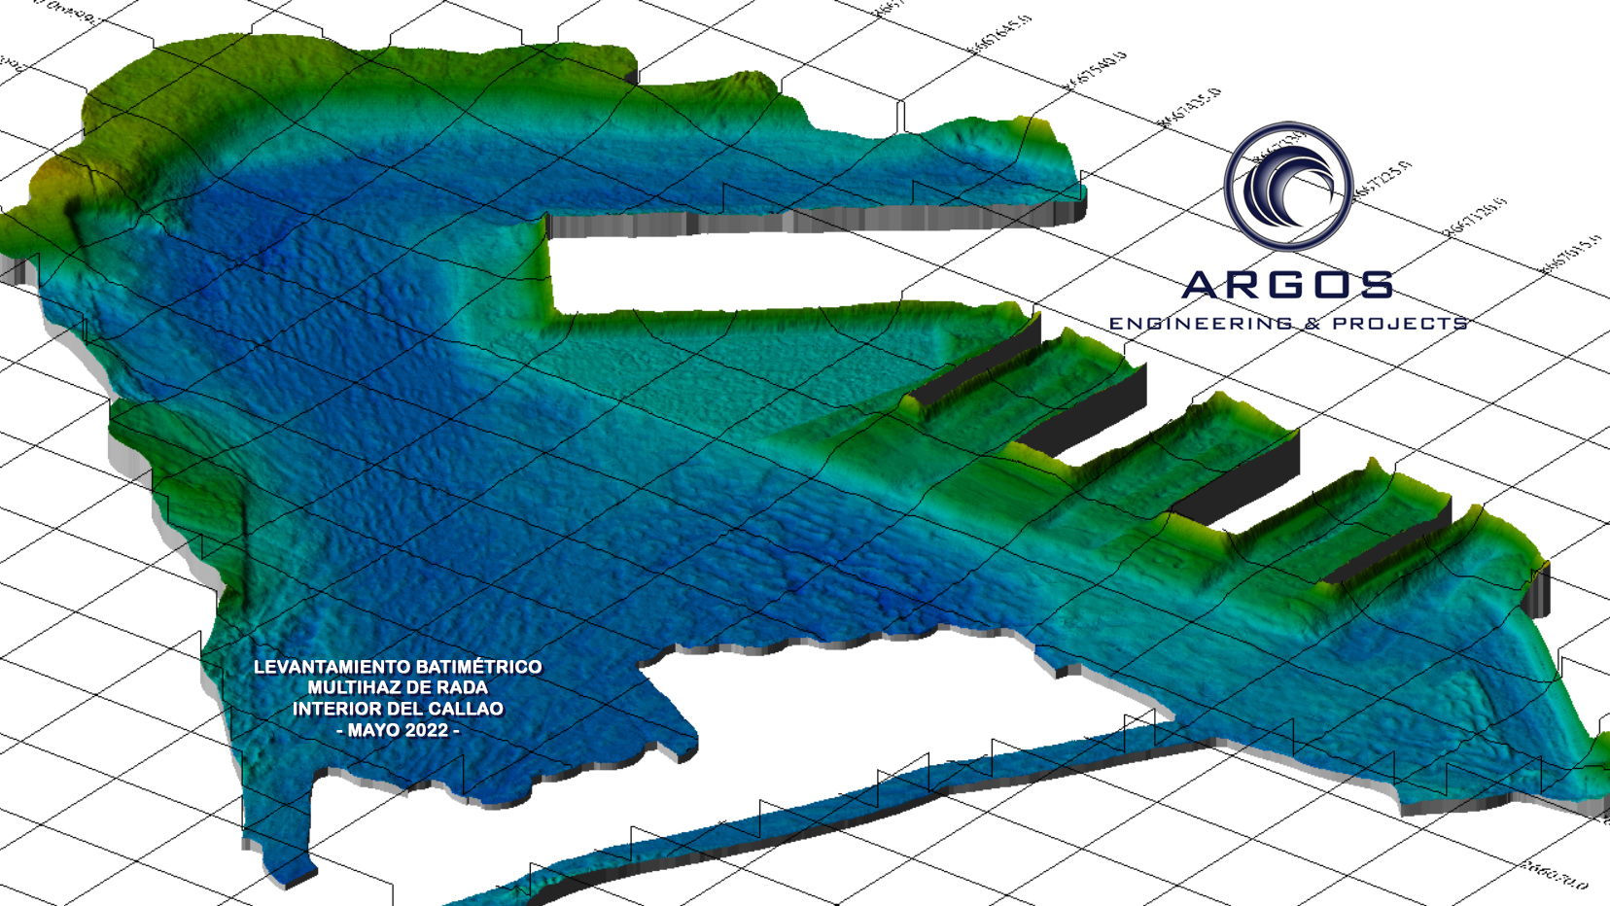Click the "MULTIHAZ DE RADA" text line
This screenshot has height=906, width=1610.
pyautogui.click(x=398, y=688)
